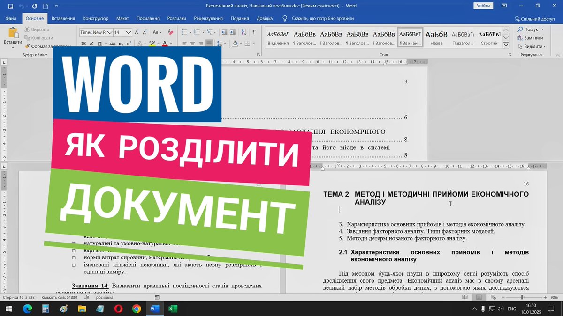
Task: Redo or repeat the last action
Action: (34, 6)
